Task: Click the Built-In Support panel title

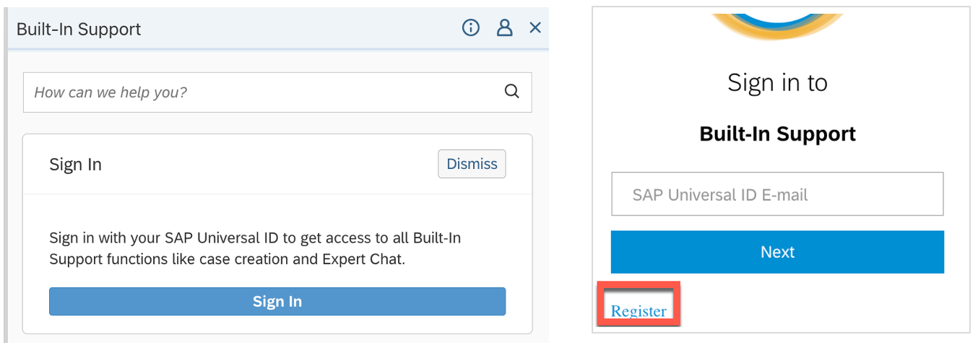Action: 79,30
